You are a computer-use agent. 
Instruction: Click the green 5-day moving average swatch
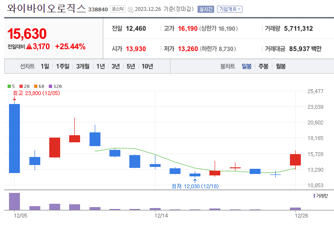[9, 87]
